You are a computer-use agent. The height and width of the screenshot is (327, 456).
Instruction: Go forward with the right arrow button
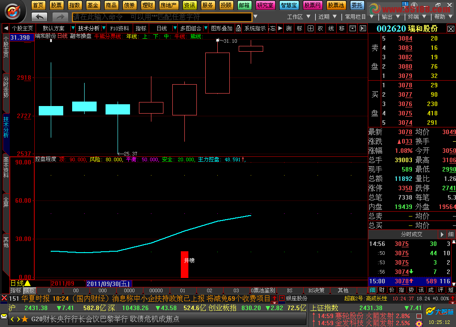tap(60, 17)
